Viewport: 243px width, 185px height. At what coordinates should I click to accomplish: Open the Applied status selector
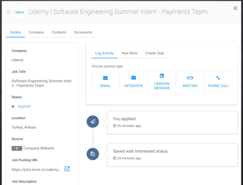21,106
